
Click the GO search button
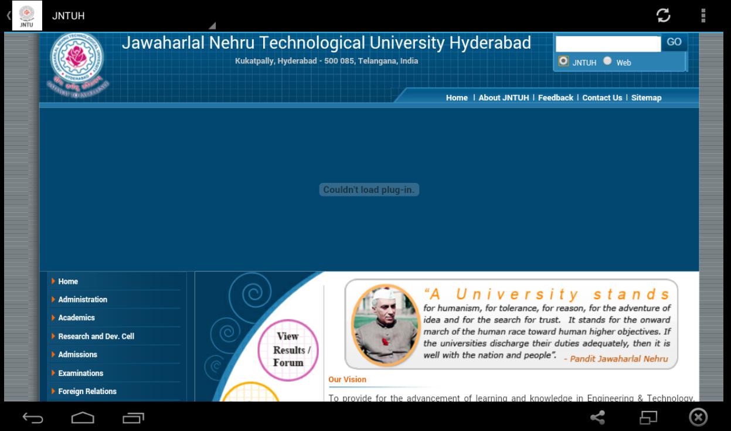click(674, 42)
